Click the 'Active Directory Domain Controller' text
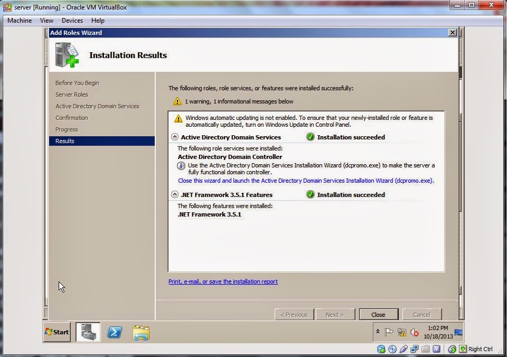The image size is (507, 357). [x=230, y=157]
